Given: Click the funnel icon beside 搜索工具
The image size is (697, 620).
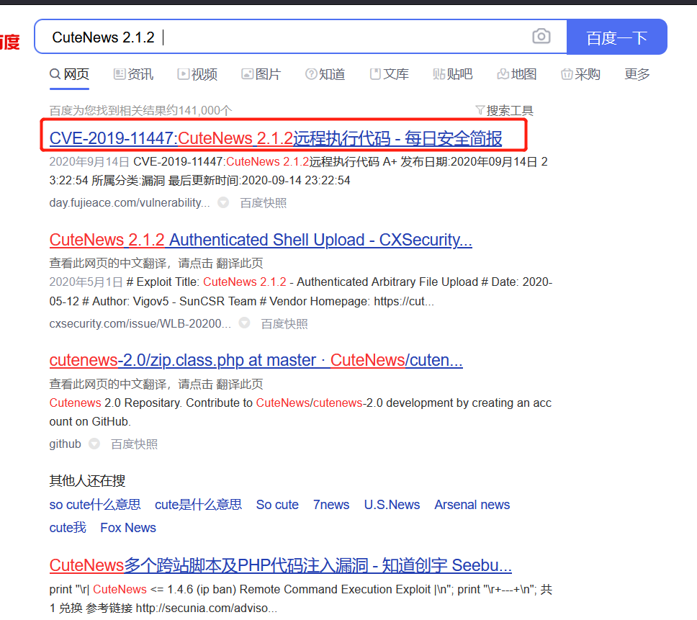Looking at the screenshot, I should pyautogui.click(x=480, y=109).
